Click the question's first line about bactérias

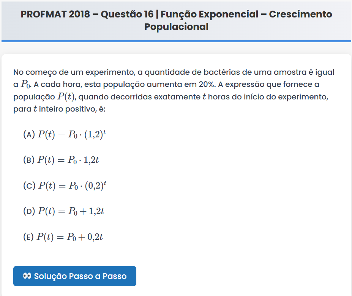[x=174, y=72]
